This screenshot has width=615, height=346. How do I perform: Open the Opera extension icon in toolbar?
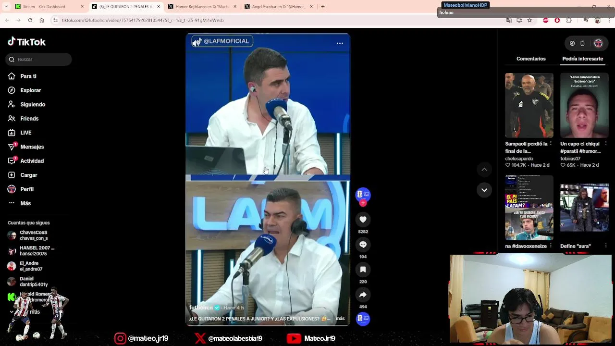pyautogui.click(x=557, y=20)
